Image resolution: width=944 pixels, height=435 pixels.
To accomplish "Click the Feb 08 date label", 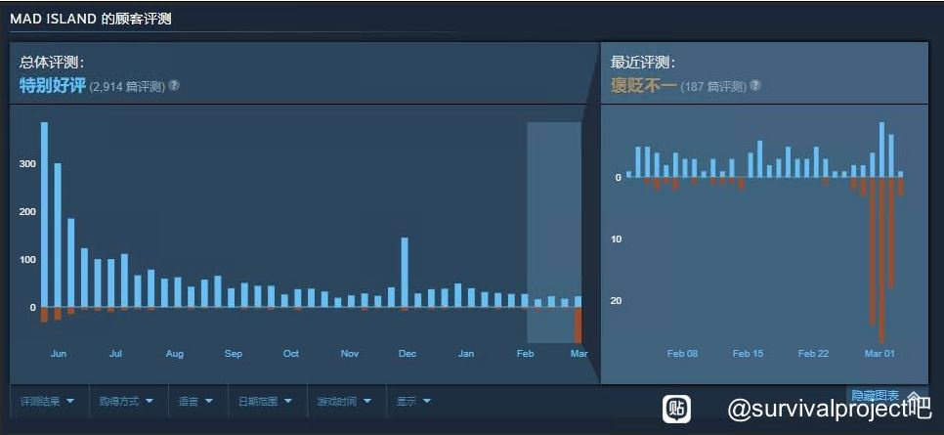I will 682,354.
